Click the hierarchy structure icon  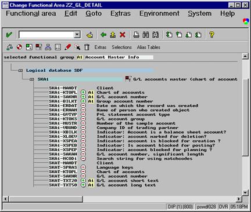[x=48, y=47]
